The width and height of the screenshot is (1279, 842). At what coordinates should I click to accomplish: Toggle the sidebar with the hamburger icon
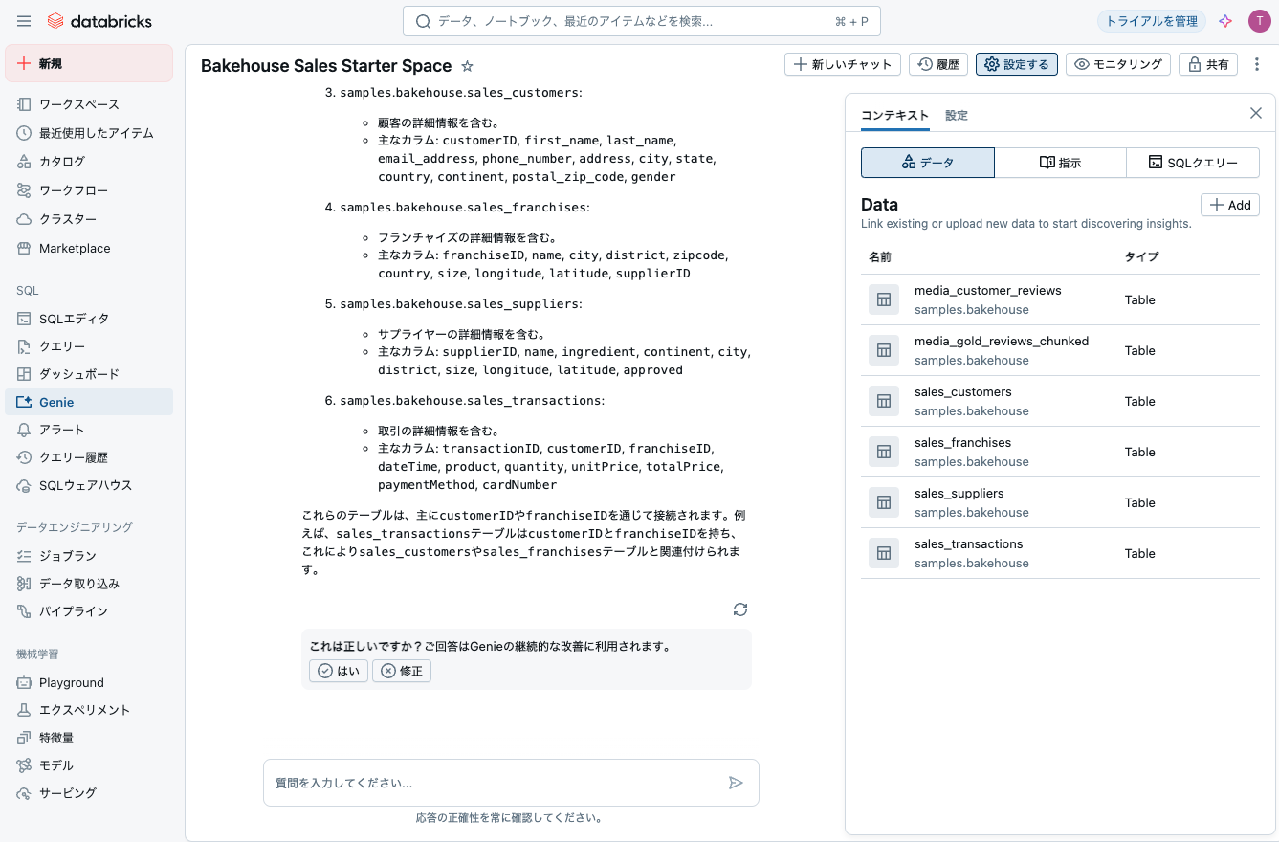(x=24, y=20)
